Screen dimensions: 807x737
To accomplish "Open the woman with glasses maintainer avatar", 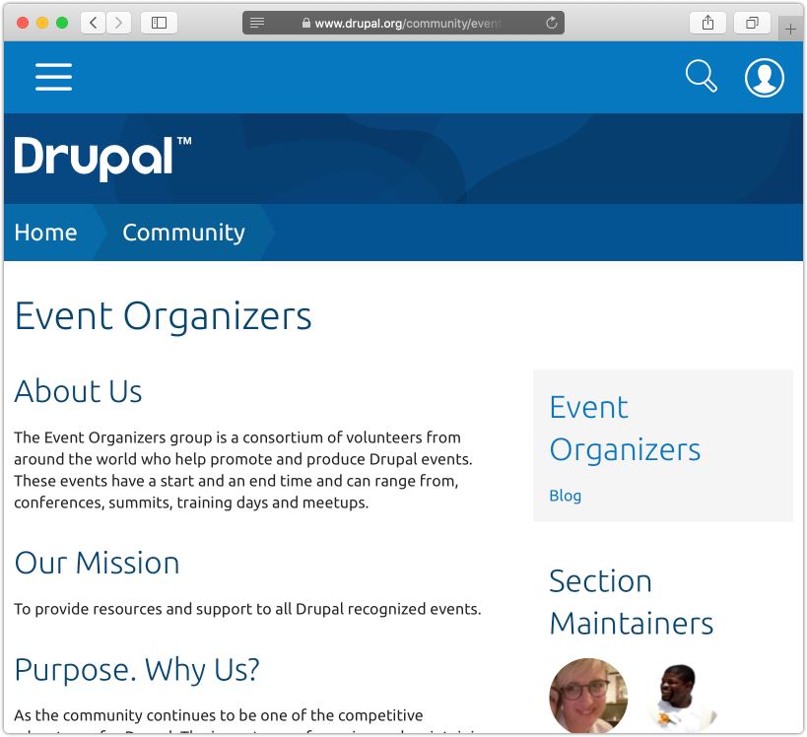I will (588, 696).
